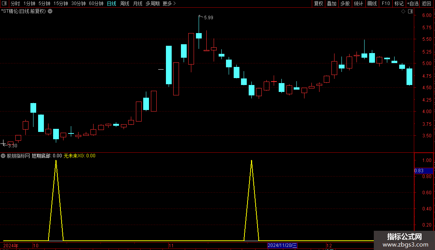Click the 无未来XG indicator label
This screenshot has height=250, width=435.
pos(80,156)
